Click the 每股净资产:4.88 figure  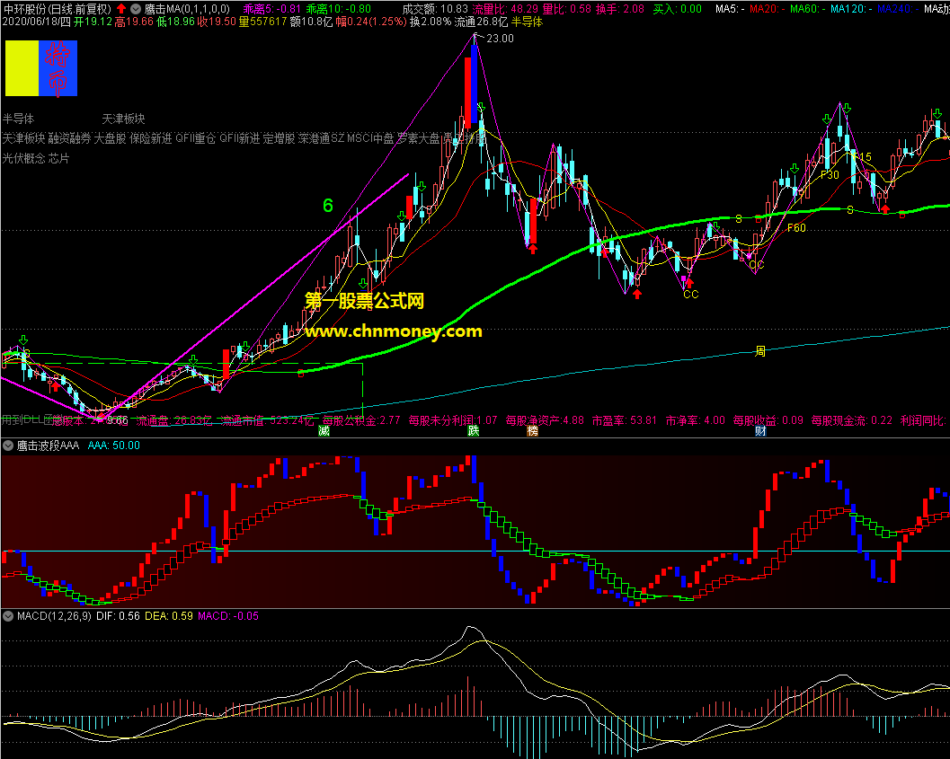(x=545, y=420)
